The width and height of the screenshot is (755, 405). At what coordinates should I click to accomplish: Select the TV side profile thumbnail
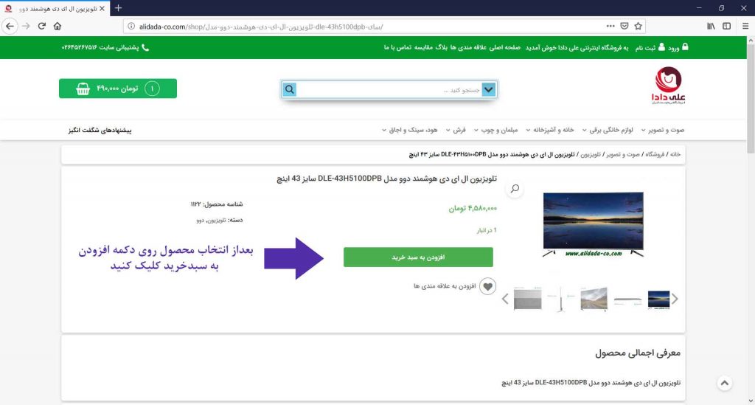pyautogui.click(x=560, y=299)
